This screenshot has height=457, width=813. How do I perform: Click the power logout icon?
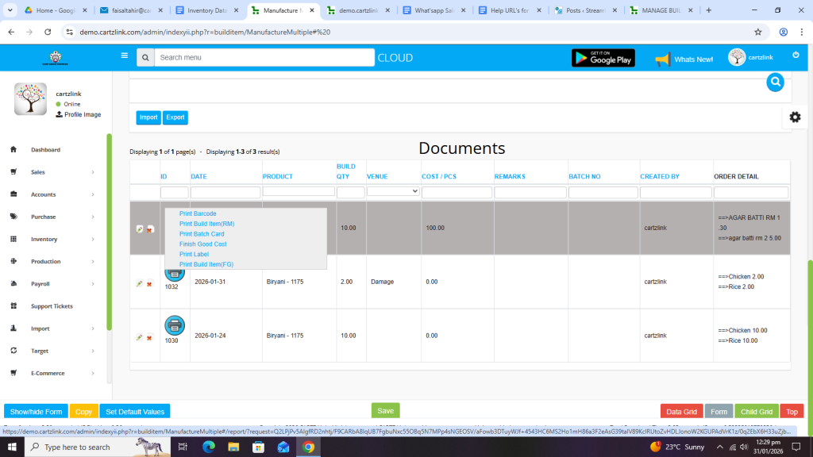pos(796,56)
